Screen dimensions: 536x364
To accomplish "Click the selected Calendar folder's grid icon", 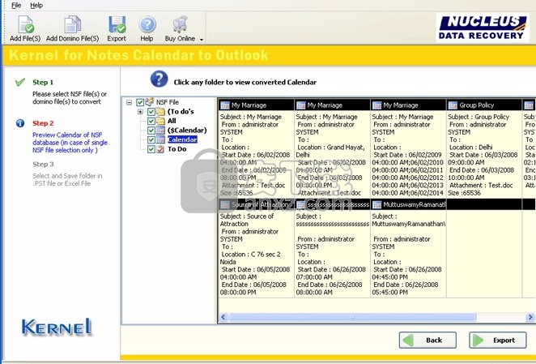I will [x=160, y=139].
